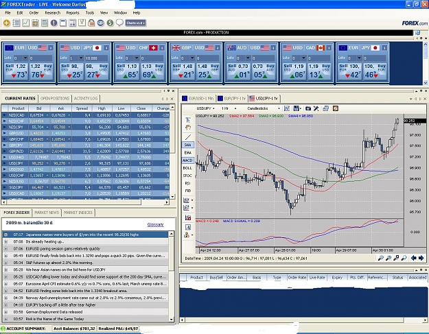Image resolution: width=429 pixels, height=334 pixels.
Task: Open the Research menu
Action: coord(53,12)
